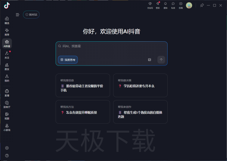Screen dimensions: 227x161
Task: Open the 直播 live section
Action: click(7, 93)
